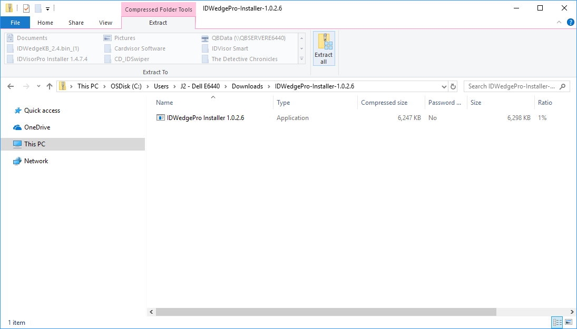The height and width of the screenshot is (329, 577).
Task: Click the Properties quick access icon
Action: pyautogui.click(x=26, y=8)
